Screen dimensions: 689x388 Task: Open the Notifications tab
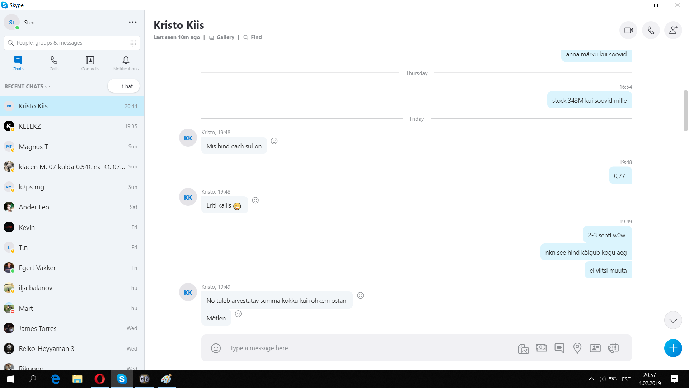pos(126,63)
